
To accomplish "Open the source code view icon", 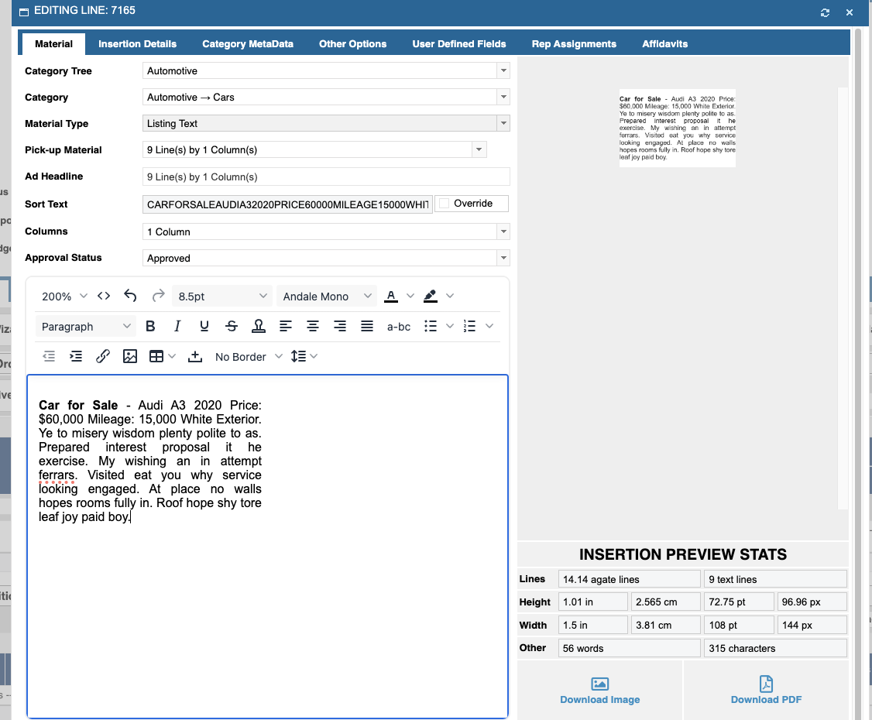I will pyautogui.click(x=104, y=297).
